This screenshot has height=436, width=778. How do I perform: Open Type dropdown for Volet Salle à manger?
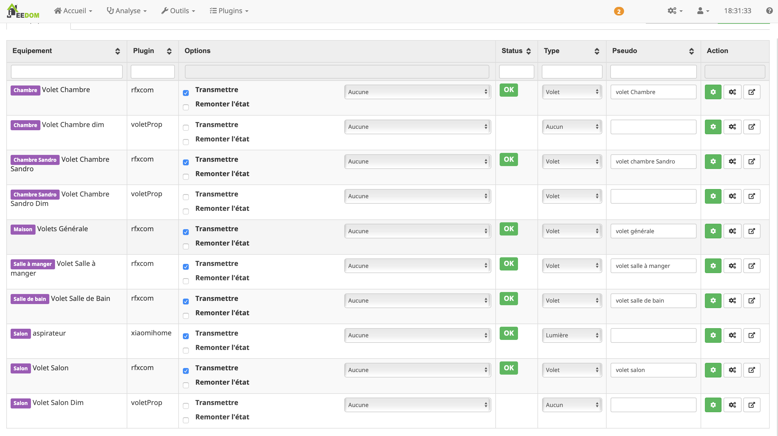coord(572,266)
